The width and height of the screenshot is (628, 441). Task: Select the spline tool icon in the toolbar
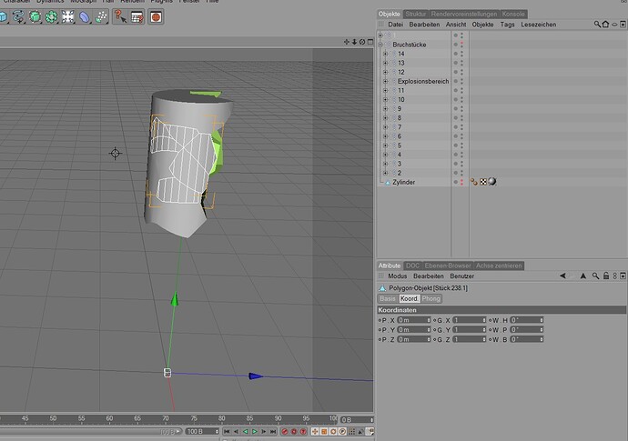click(18, 16)
